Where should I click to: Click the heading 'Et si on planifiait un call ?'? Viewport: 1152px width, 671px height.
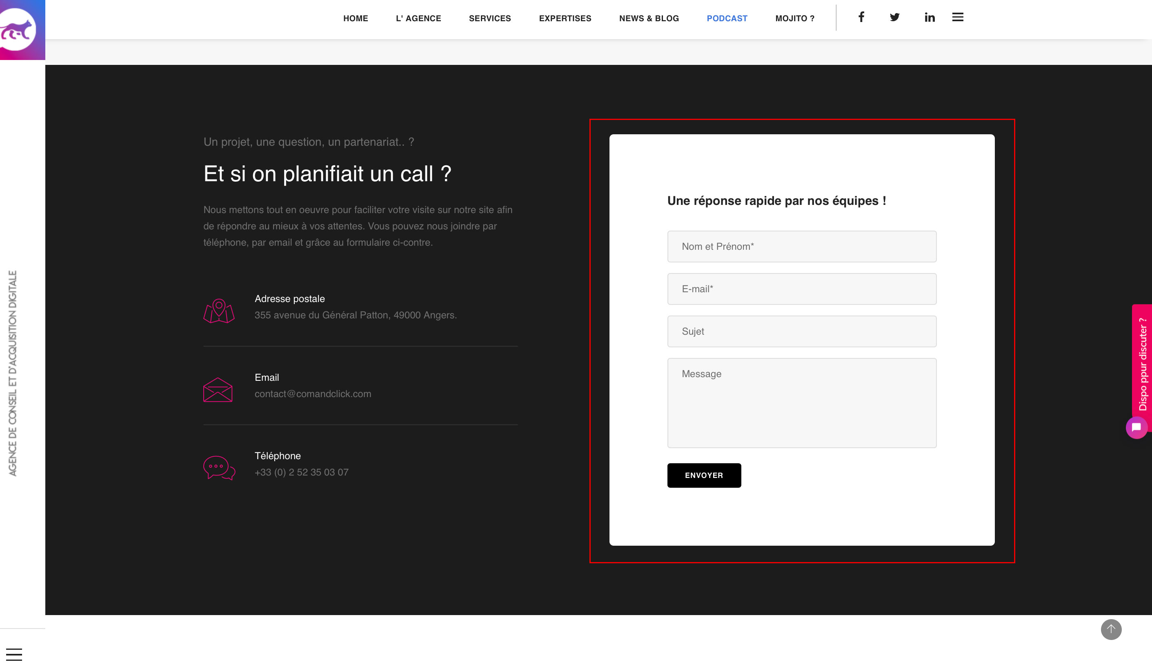tap(327, 174)
